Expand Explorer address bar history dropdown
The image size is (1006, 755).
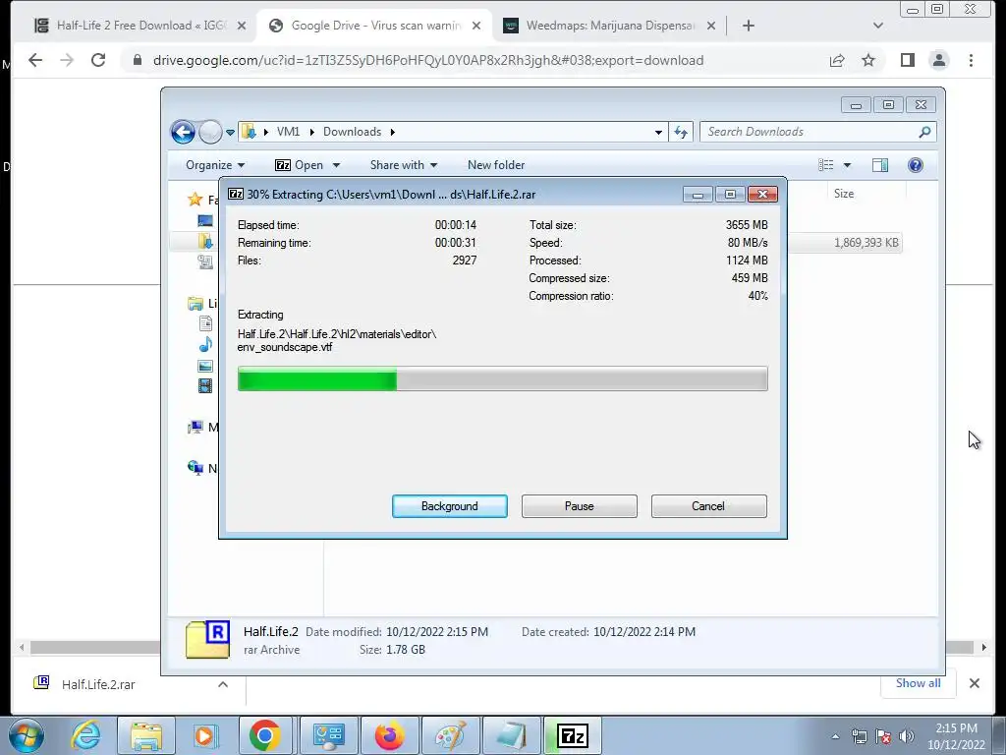pyautogui.click(x=658, y=133)
